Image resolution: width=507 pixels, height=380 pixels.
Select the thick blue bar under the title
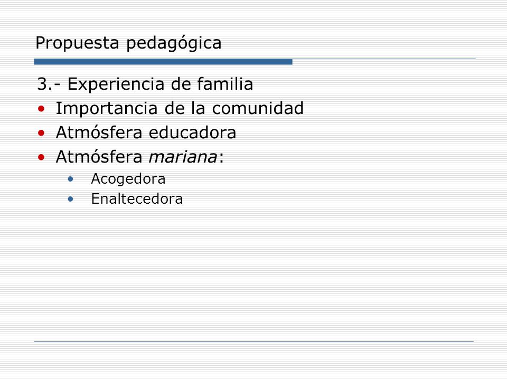[x=163, y=62]
